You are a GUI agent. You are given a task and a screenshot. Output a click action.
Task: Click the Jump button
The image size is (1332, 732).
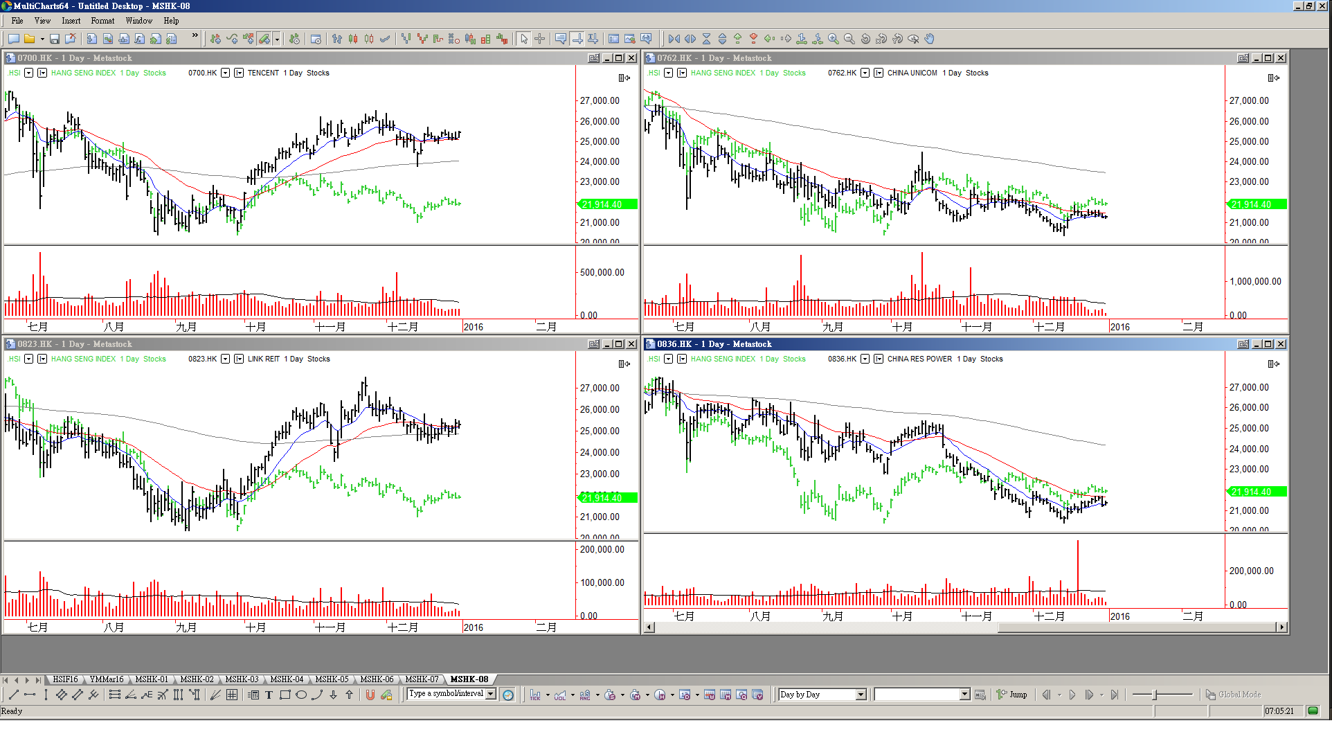pyautogui.click(x=1012, y=695)
